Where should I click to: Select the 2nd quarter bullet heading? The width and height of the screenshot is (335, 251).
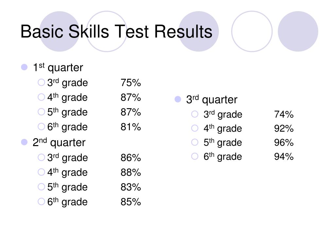59,142
